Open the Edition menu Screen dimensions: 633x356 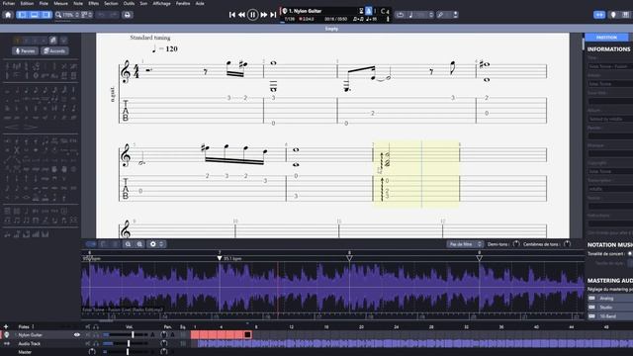click(27, 3)
